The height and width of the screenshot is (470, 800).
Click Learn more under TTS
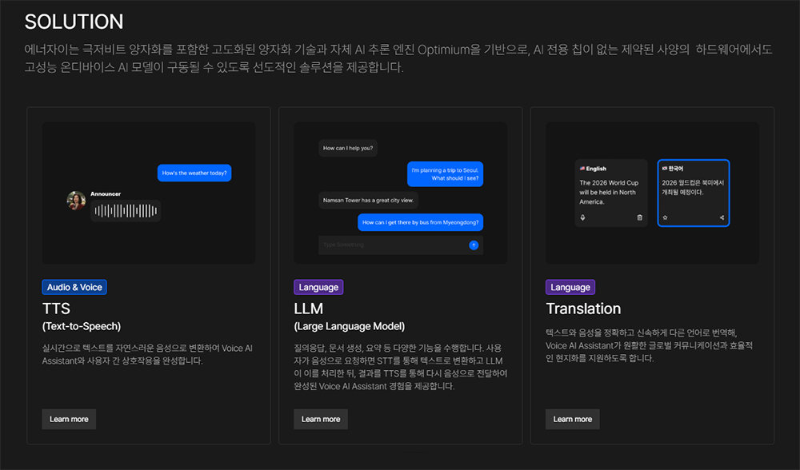tap(69, 419)
